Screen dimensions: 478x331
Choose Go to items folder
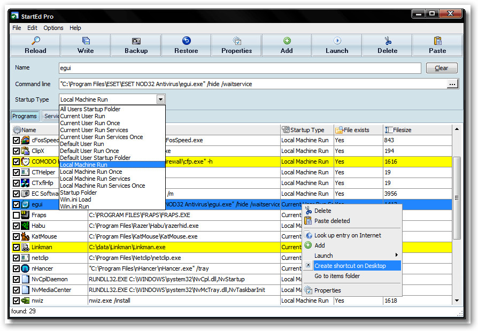pos(352,276)
